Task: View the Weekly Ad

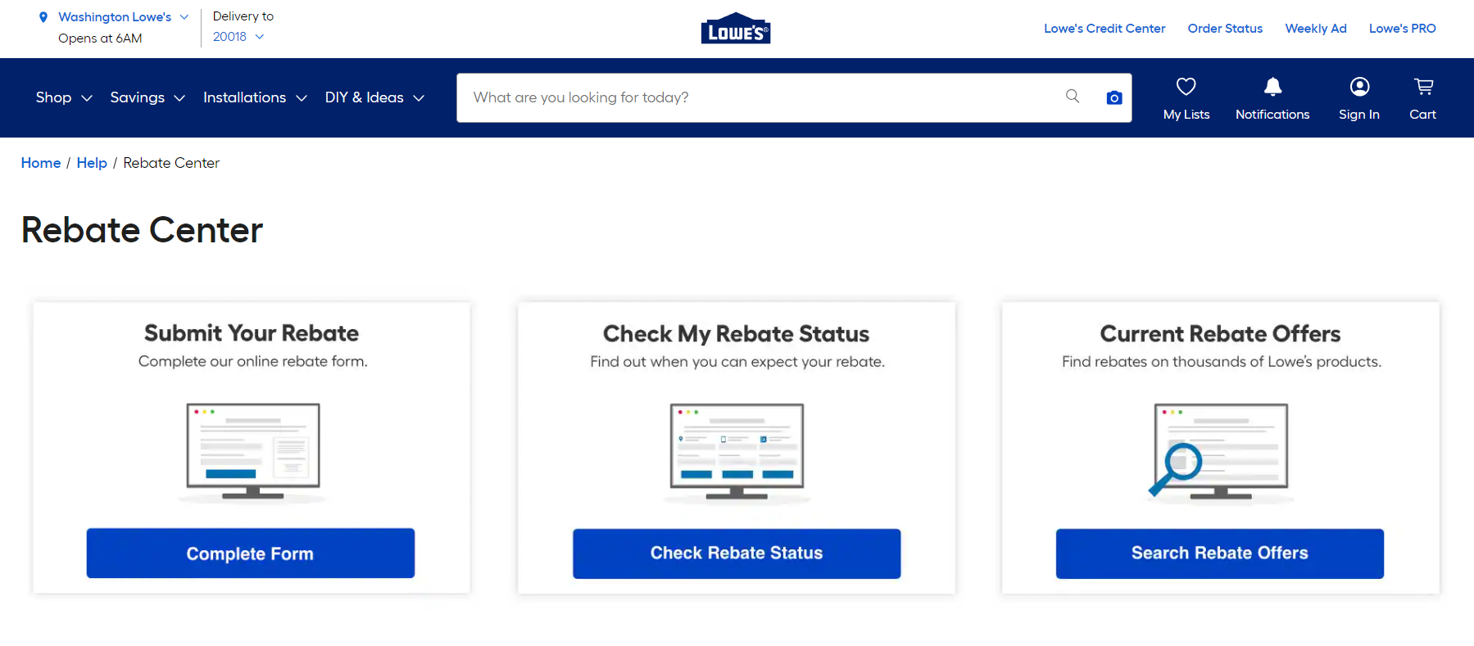Action: [x=1316, y=29]
